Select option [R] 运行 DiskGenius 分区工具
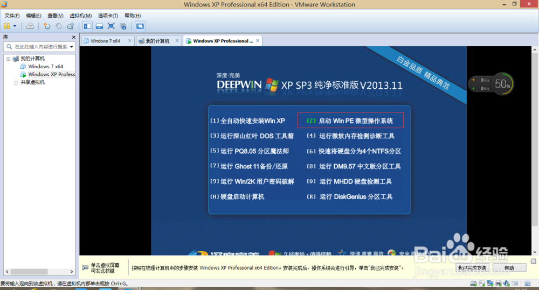The image size is (539, 290). 350,196
